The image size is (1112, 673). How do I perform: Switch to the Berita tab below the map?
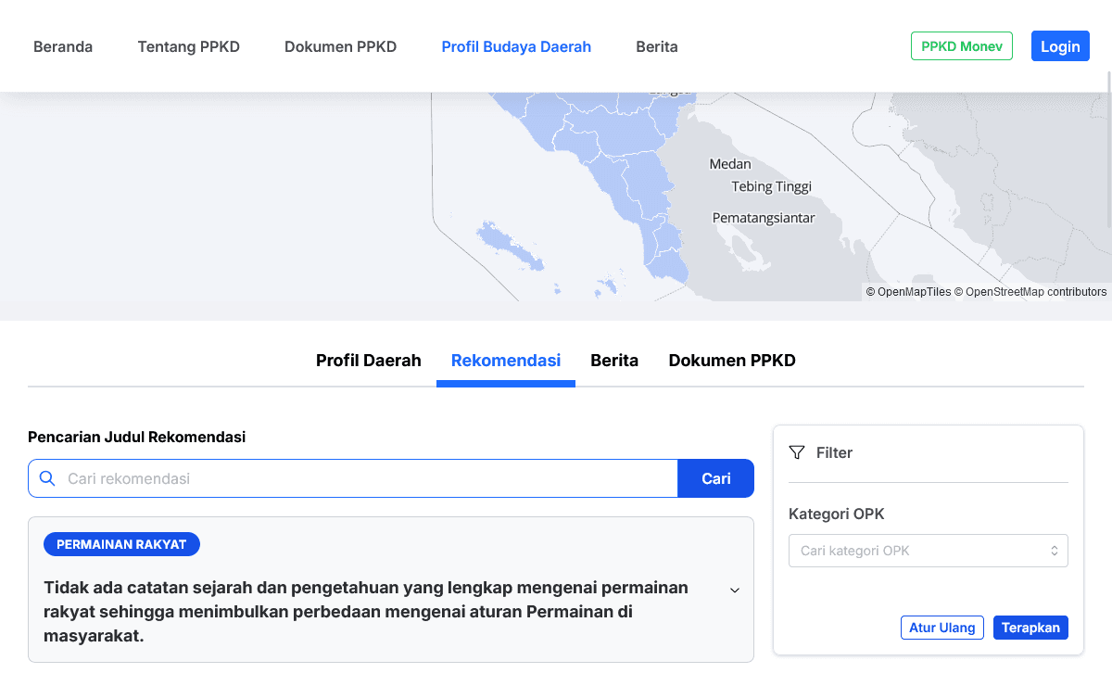(x=614, y=360)
